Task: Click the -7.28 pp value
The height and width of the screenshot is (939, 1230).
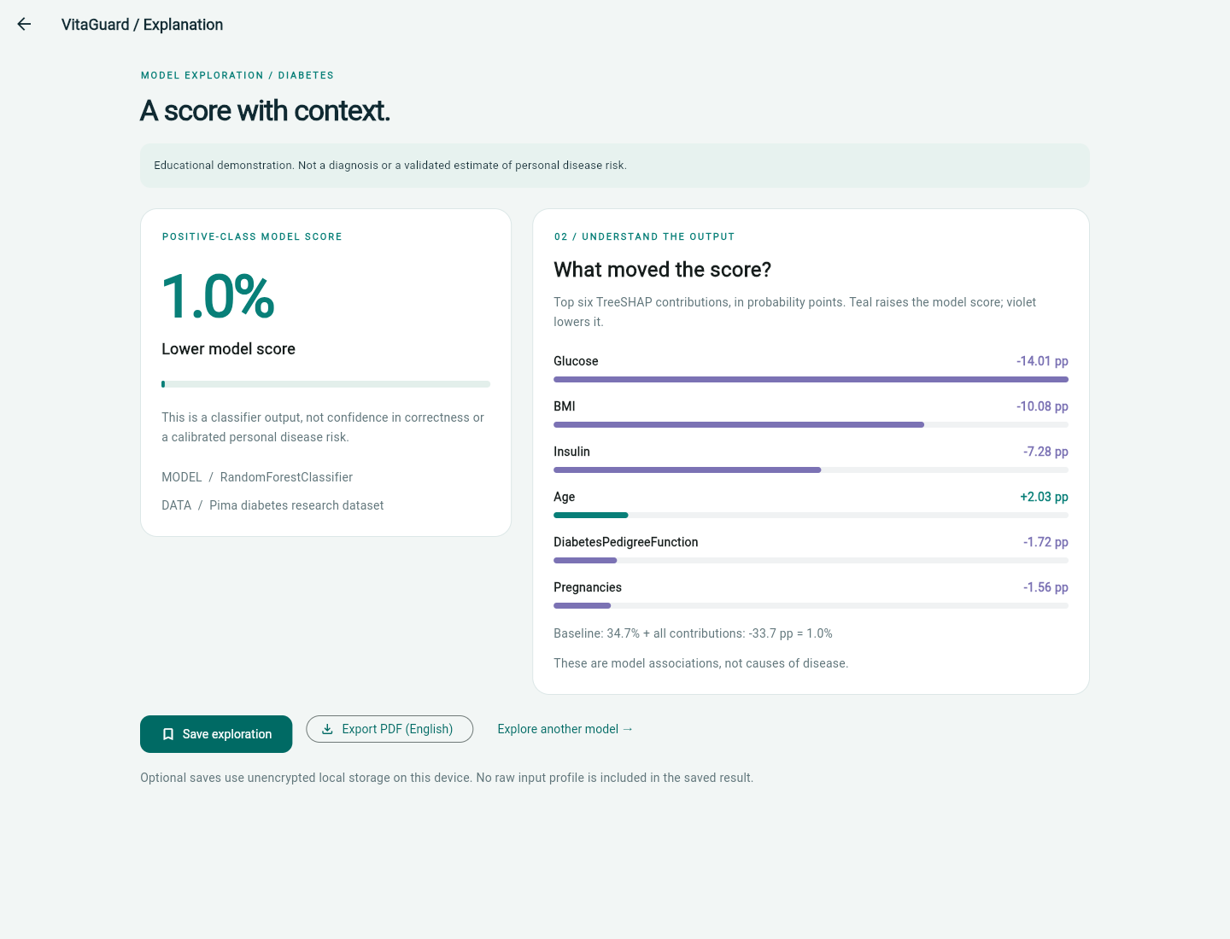Action: pos(1045,452)
